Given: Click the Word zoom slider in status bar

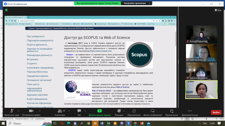Looking at the screenshot, I should point(206,119).
